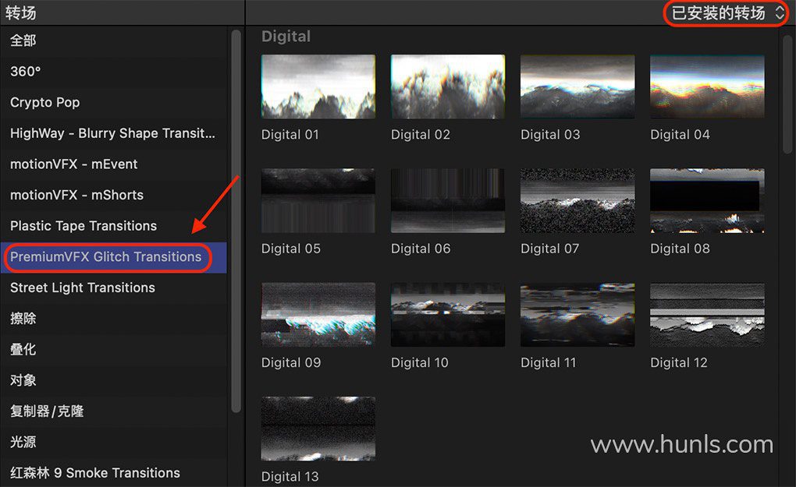Select the 复制器/克隆 category
Image resolution: width=796 pixels, height=487 pixels.
click(x=114, y=411)
